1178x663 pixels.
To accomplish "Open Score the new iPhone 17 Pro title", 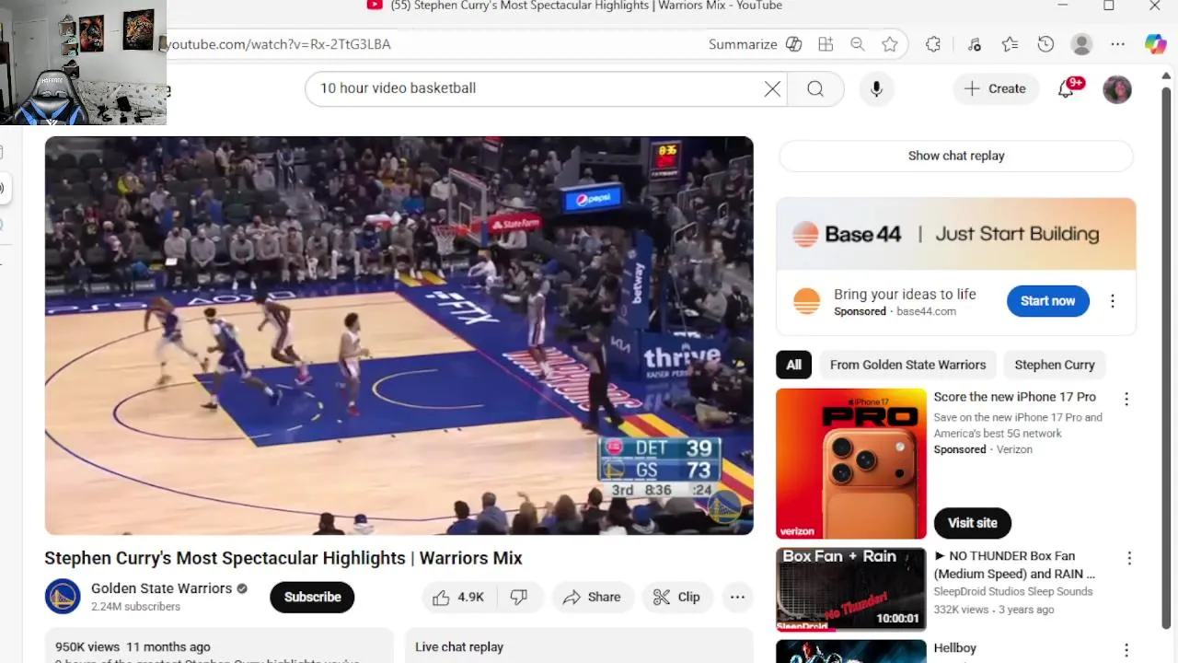I will click(1014, 397).
